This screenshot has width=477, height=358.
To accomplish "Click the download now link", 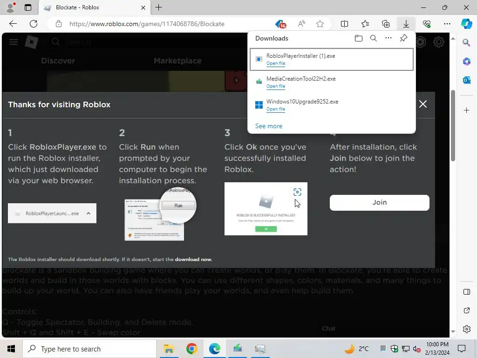I will pyautogui.click(x=193, y=259).
